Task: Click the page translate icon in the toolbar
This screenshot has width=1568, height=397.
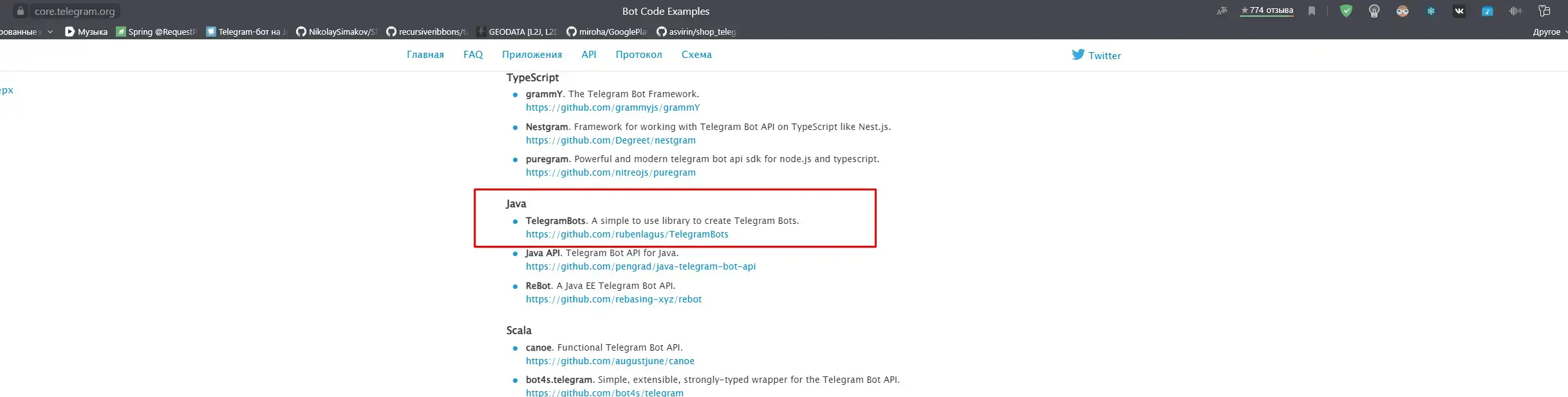Action: coord(1222,11)
